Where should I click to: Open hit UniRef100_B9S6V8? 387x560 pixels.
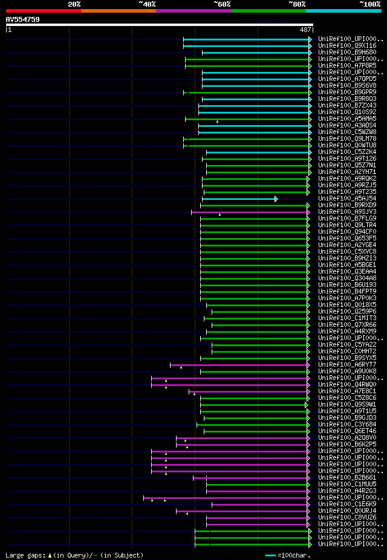point(347,85)
